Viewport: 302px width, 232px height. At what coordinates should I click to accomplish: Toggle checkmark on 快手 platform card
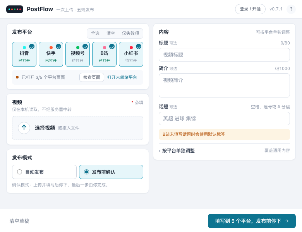click(58, 46)
